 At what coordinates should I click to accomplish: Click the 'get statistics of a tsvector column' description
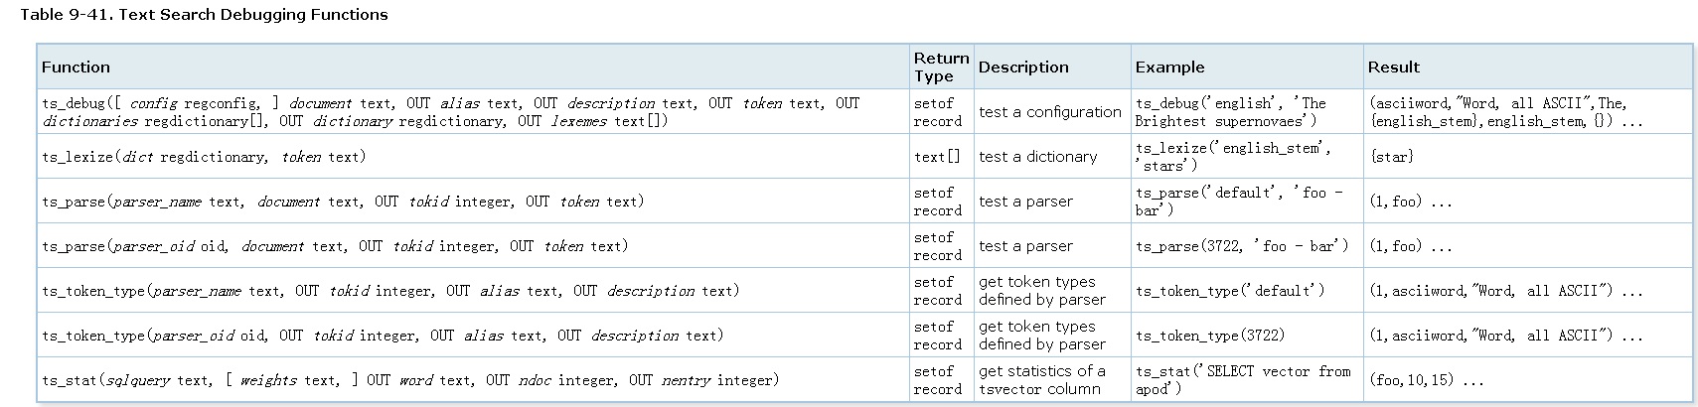[1041, 380]
